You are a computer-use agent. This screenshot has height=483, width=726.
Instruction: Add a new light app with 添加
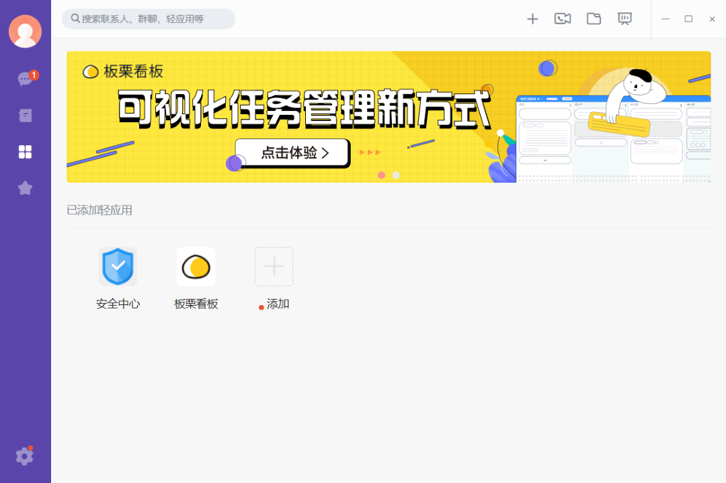(x=274, y=267)
